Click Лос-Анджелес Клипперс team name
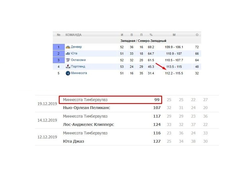Screen dimensions: 248x176 (x=88, y=124)
